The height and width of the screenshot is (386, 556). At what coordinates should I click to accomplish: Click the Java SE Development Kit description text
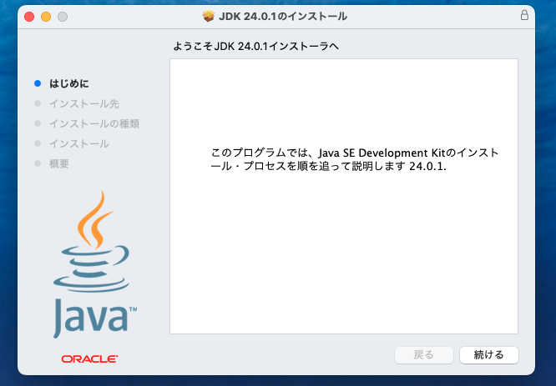[x=355, y=159]
